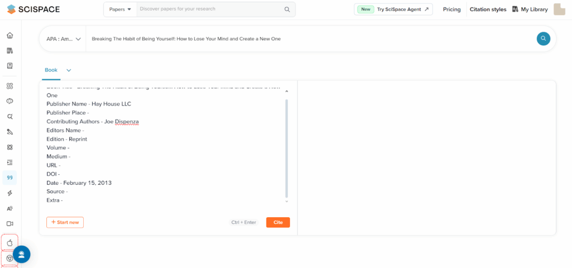Click the Ctrl + Enter shortcut hint

coord(244,222)
